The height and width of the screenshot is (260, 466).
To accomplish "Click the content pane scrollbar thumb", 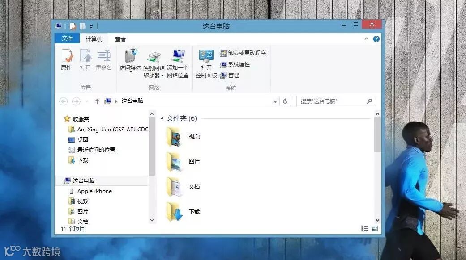I will 377,135.
